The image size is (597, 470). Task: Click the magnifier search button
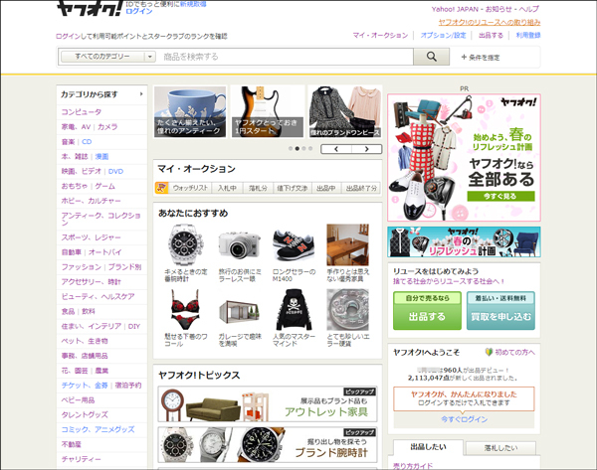[432, 57]
